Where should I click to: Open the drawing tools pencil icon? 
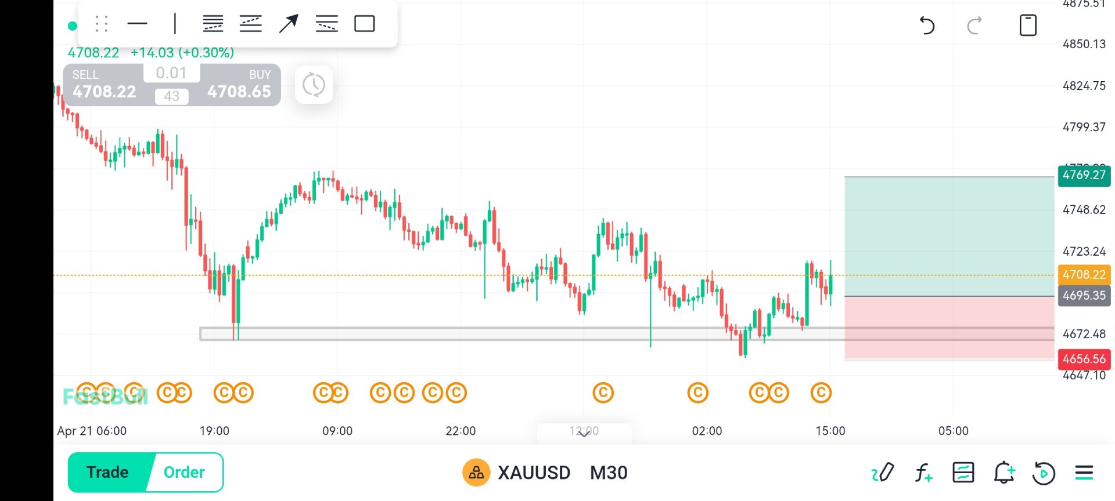(883, 473)
